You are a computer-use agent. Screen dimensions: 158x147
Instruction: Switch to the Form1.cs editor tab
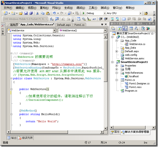point(79,25)
